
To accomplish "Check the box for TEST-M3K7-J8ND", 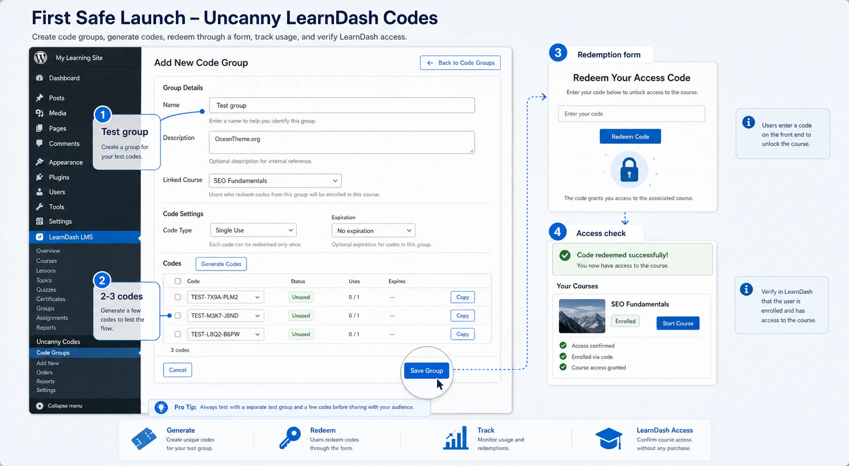I will pyautogui.click(x=178, y=316).
